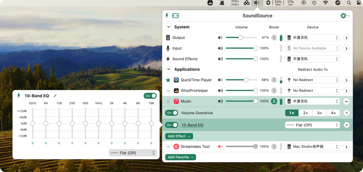
Task: Unfavorite QuickTime Player star
Action: (168, 80)
